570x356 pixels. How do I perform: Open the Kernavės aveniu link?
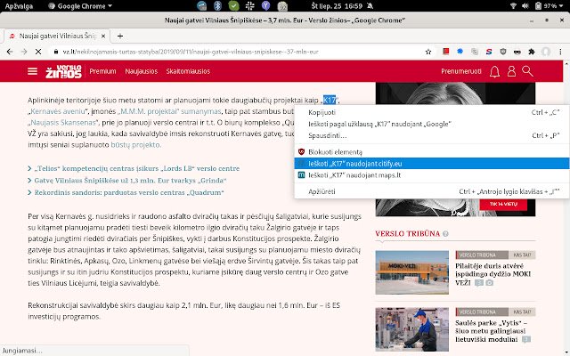point(58,111)
